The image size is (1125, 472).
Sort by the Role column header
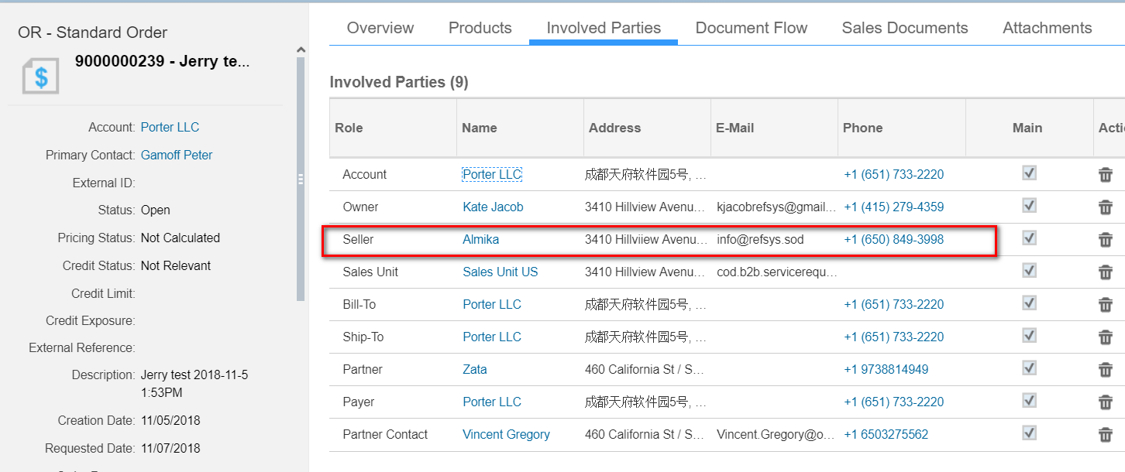point(349,128)
